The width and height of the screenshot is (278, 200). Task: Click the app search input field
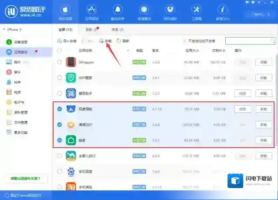[248, 41]
